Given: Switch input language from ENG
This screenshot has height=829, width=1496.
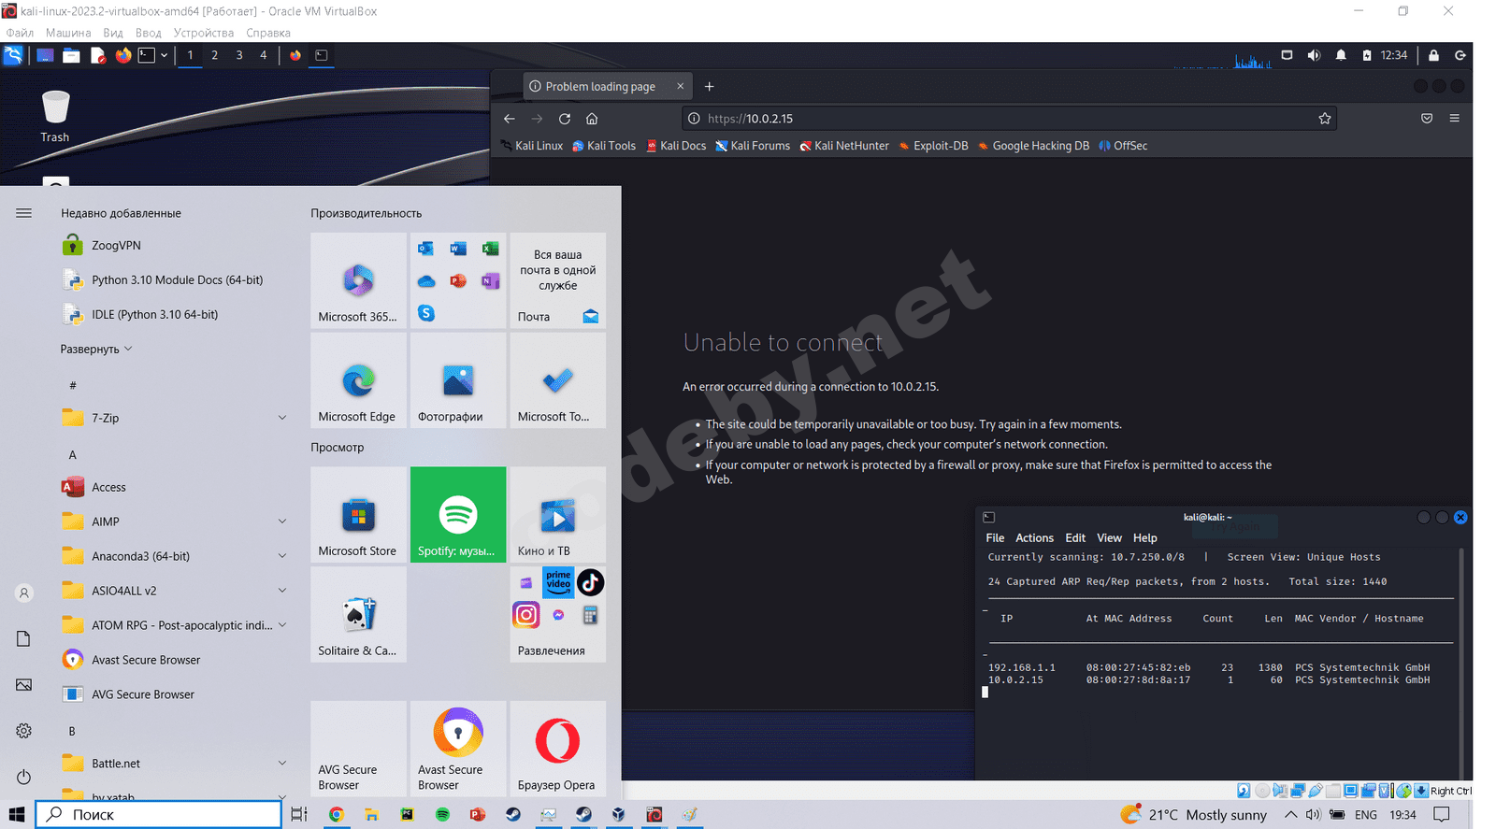Looking at the screenshot, I should tap(1366, 815).
